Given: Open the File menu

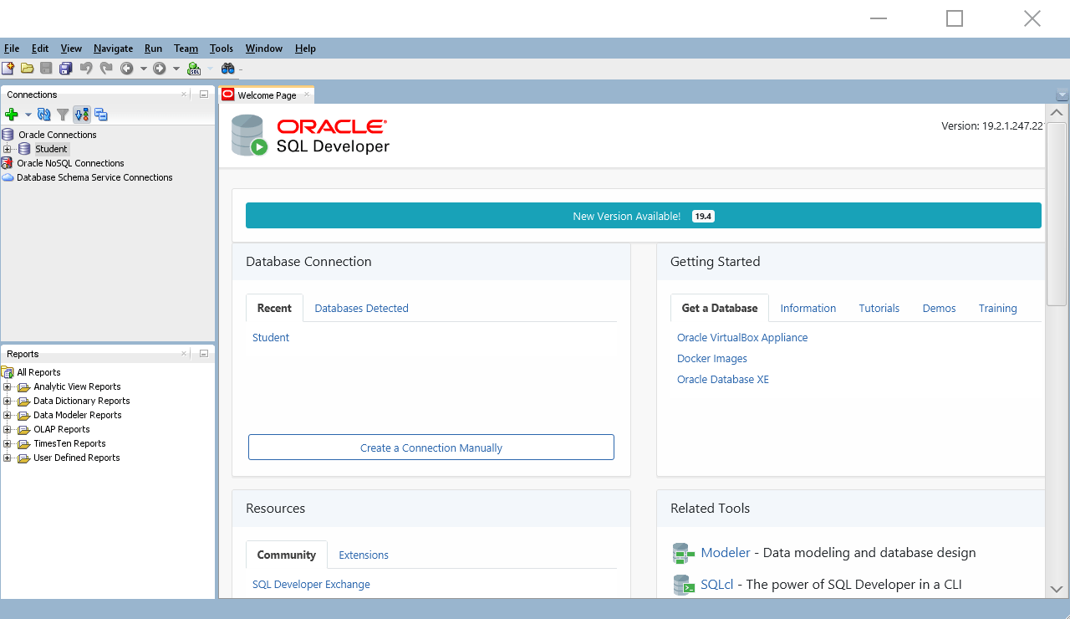Looking at the screenshot, I should 12,49.
